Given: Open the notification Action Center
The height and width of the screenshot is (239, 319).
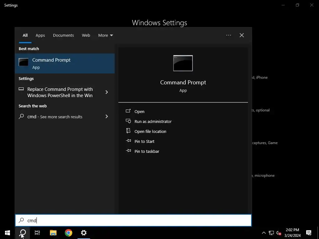Looking at the screenshot, I should tap(309, 233).
